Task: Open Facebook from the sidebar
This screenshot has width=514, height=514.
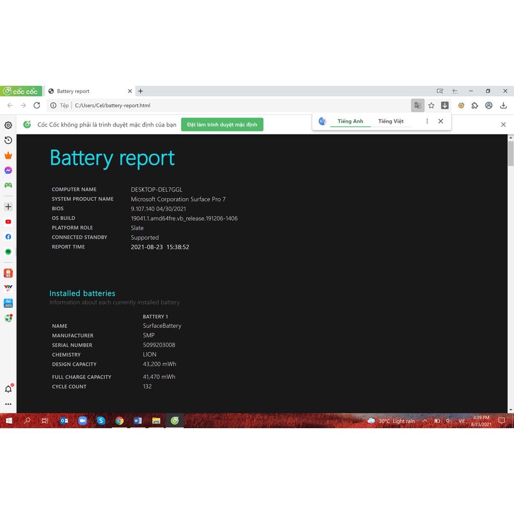Action: pos(8,237)
